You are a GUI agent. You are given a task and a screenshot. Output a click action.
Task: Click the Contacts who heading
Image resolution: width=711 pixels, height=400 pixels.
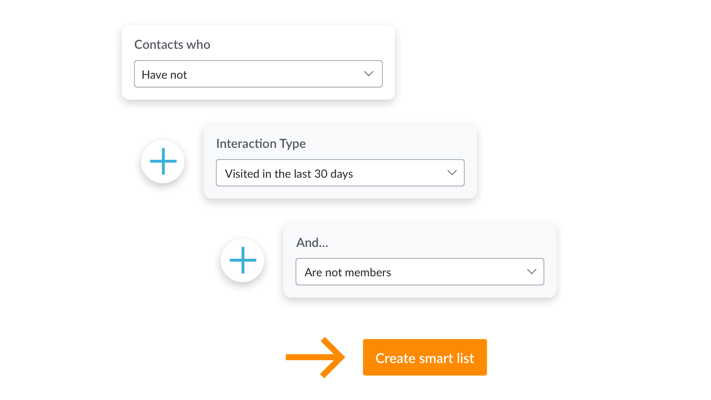(x=172, y=45)
